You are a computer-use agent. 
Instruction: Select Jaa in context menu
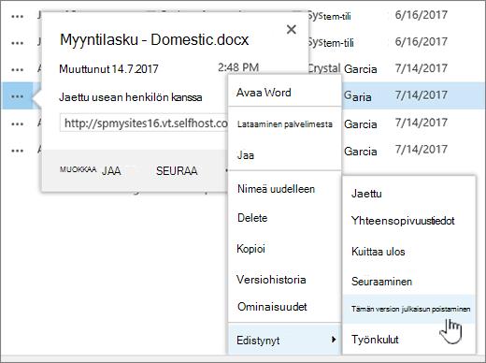pos(285,155)
